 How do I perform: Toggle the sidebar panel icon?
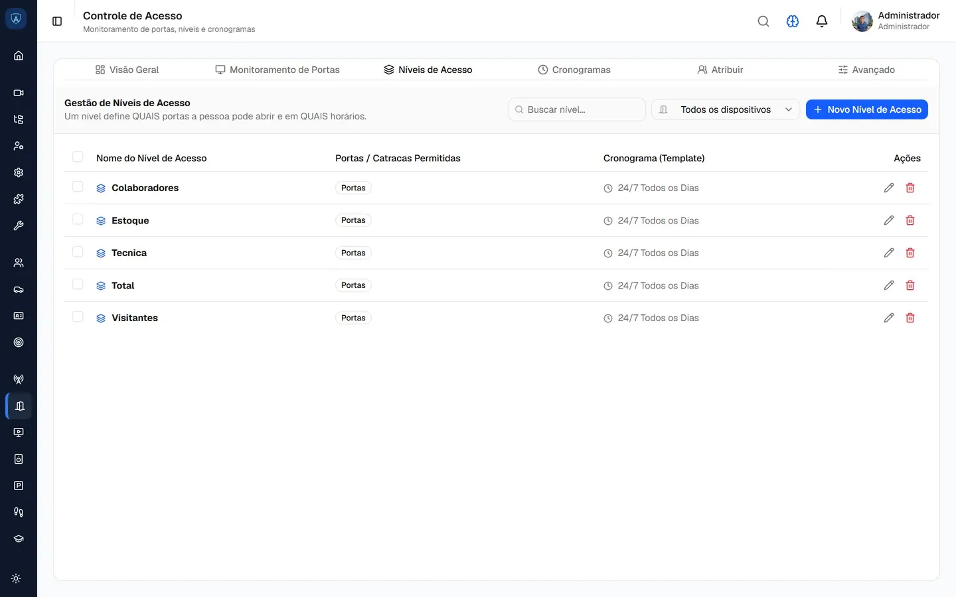(57, 21)
